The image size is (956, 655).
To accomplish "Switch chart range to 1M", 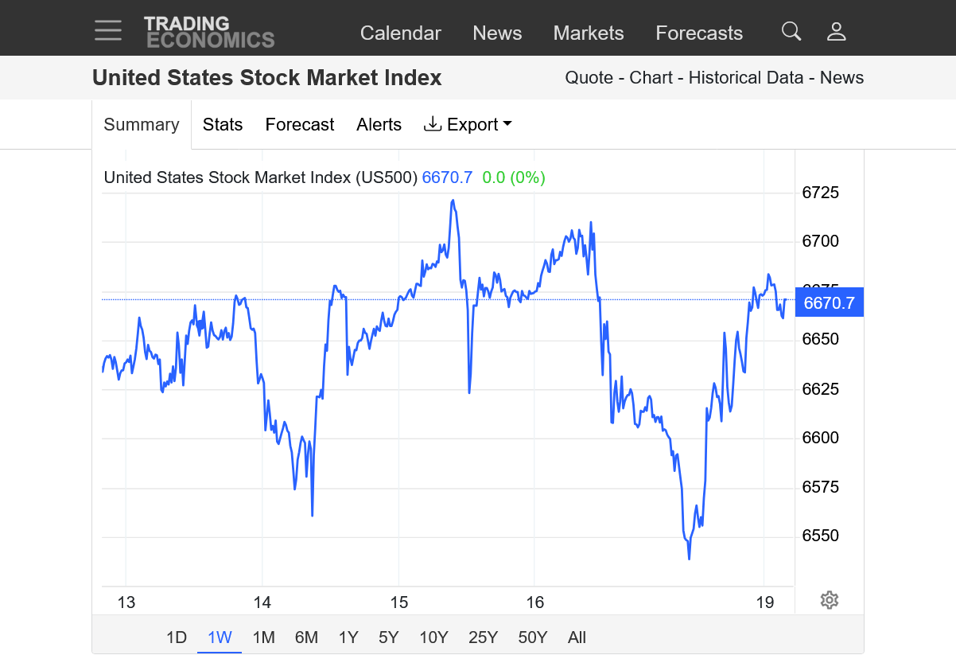I will coord(263,637).
